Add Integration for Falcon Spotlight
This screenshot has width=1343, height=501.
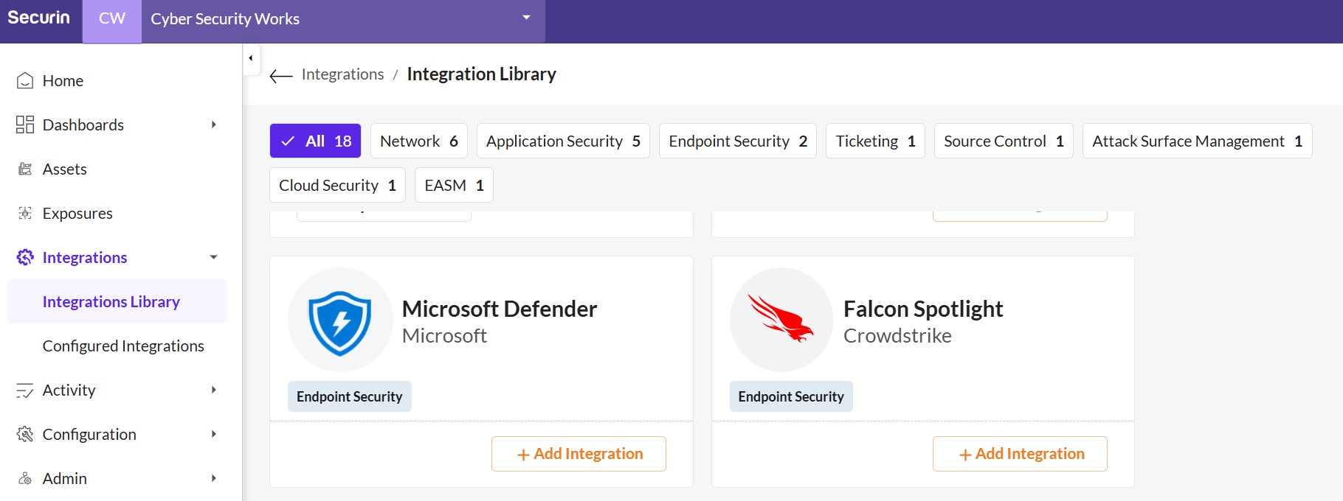1020,454
